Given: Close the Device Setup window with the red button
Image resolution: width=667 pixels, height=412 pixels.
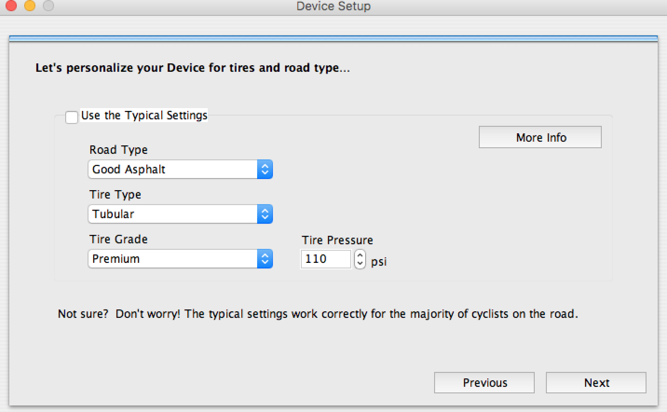Looking at the screenshot, I should [x=11, y=6].
